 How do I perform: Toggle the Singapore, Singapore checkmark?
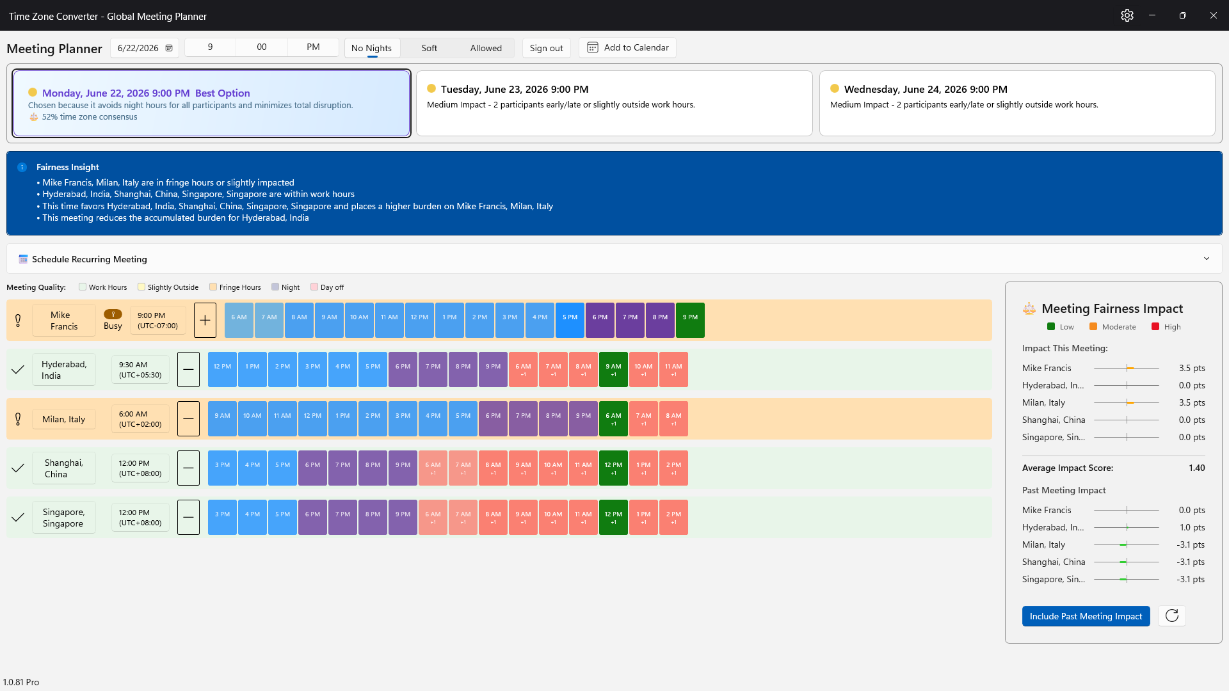(x=18, y=517)
